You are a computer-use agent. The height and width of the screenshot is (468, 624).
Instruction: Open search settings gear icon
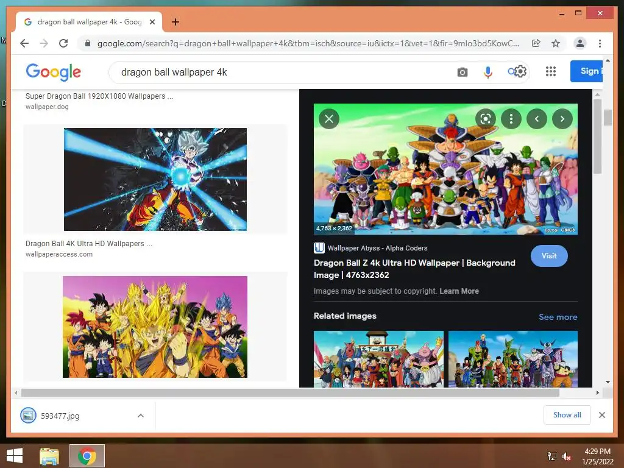point(520,72)
